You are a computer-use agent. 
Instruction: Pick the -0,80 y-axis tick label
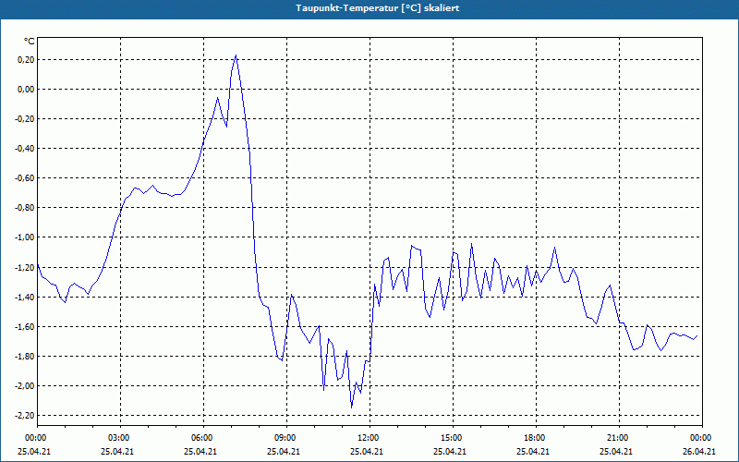25,208
